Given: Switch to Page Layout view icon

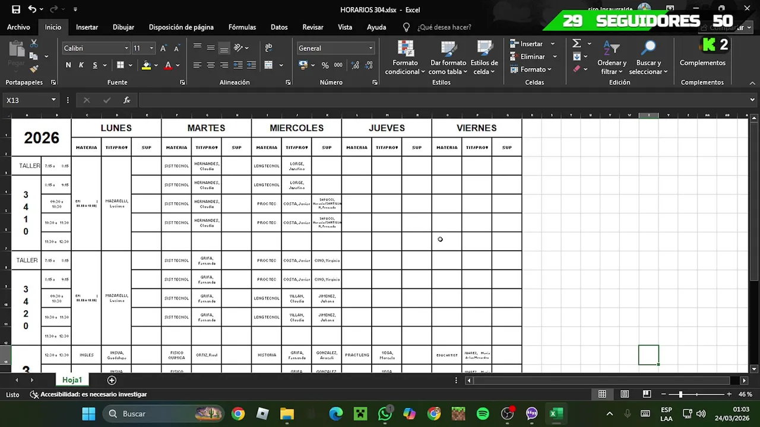Looking at the screenshot, I should pos(625,394).
